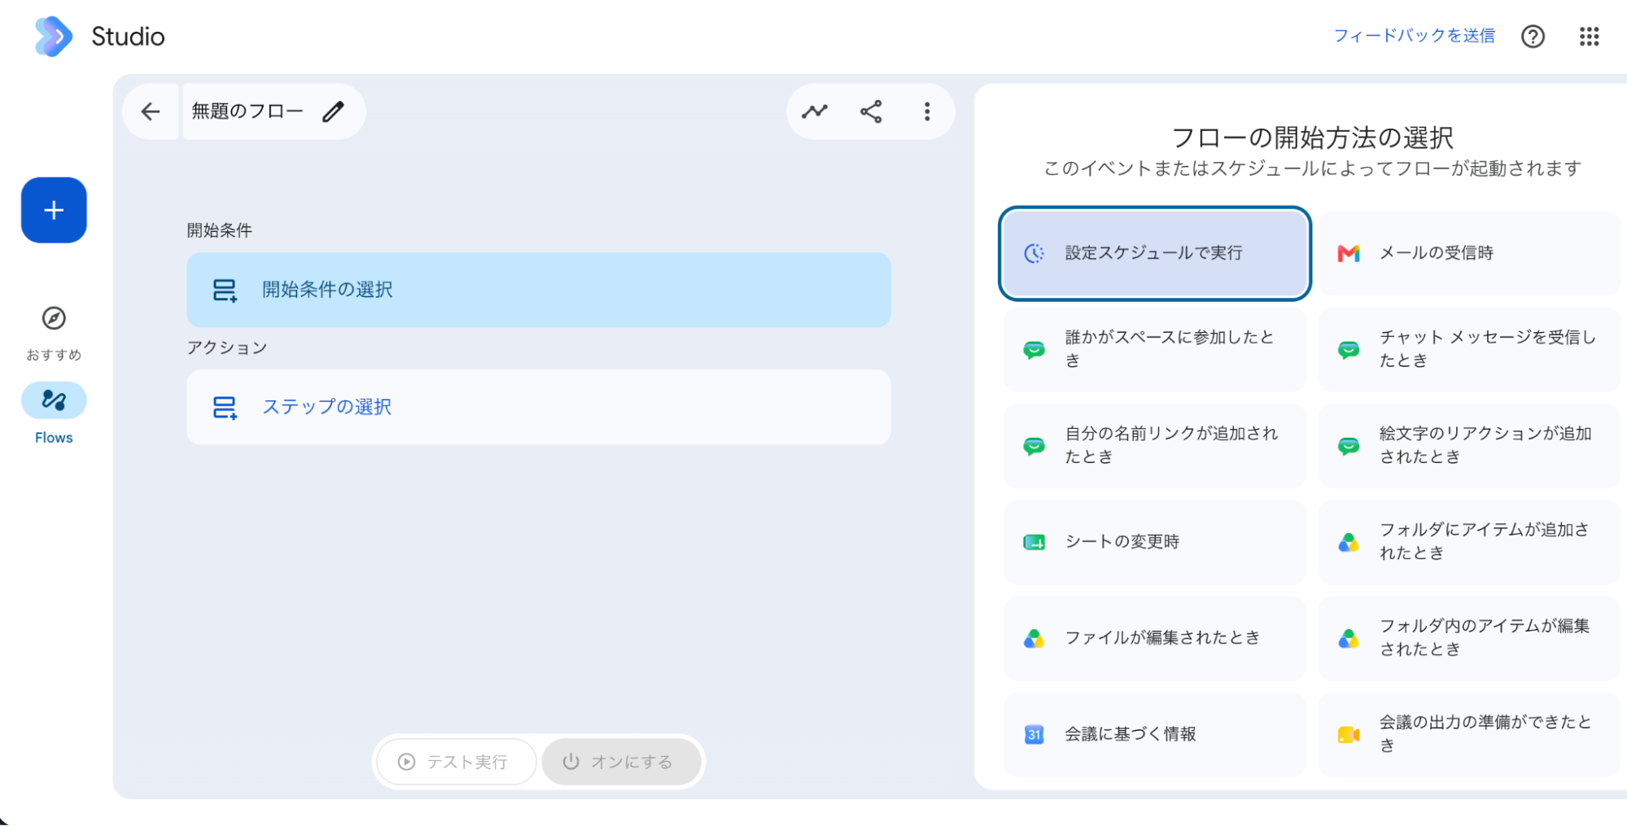Choose 会議の出力の準備ができたとき starter
The width and height of the screenshot is (1627, 826).
[1469, 734]
